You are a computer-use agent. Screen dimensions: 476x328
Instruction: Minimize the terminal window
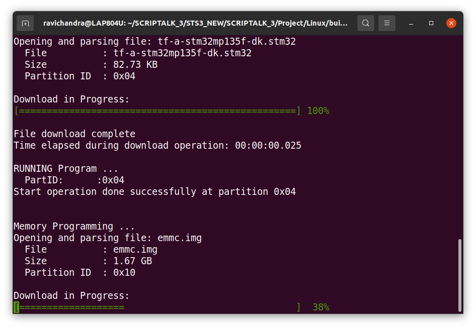click(x=412, y=23)
